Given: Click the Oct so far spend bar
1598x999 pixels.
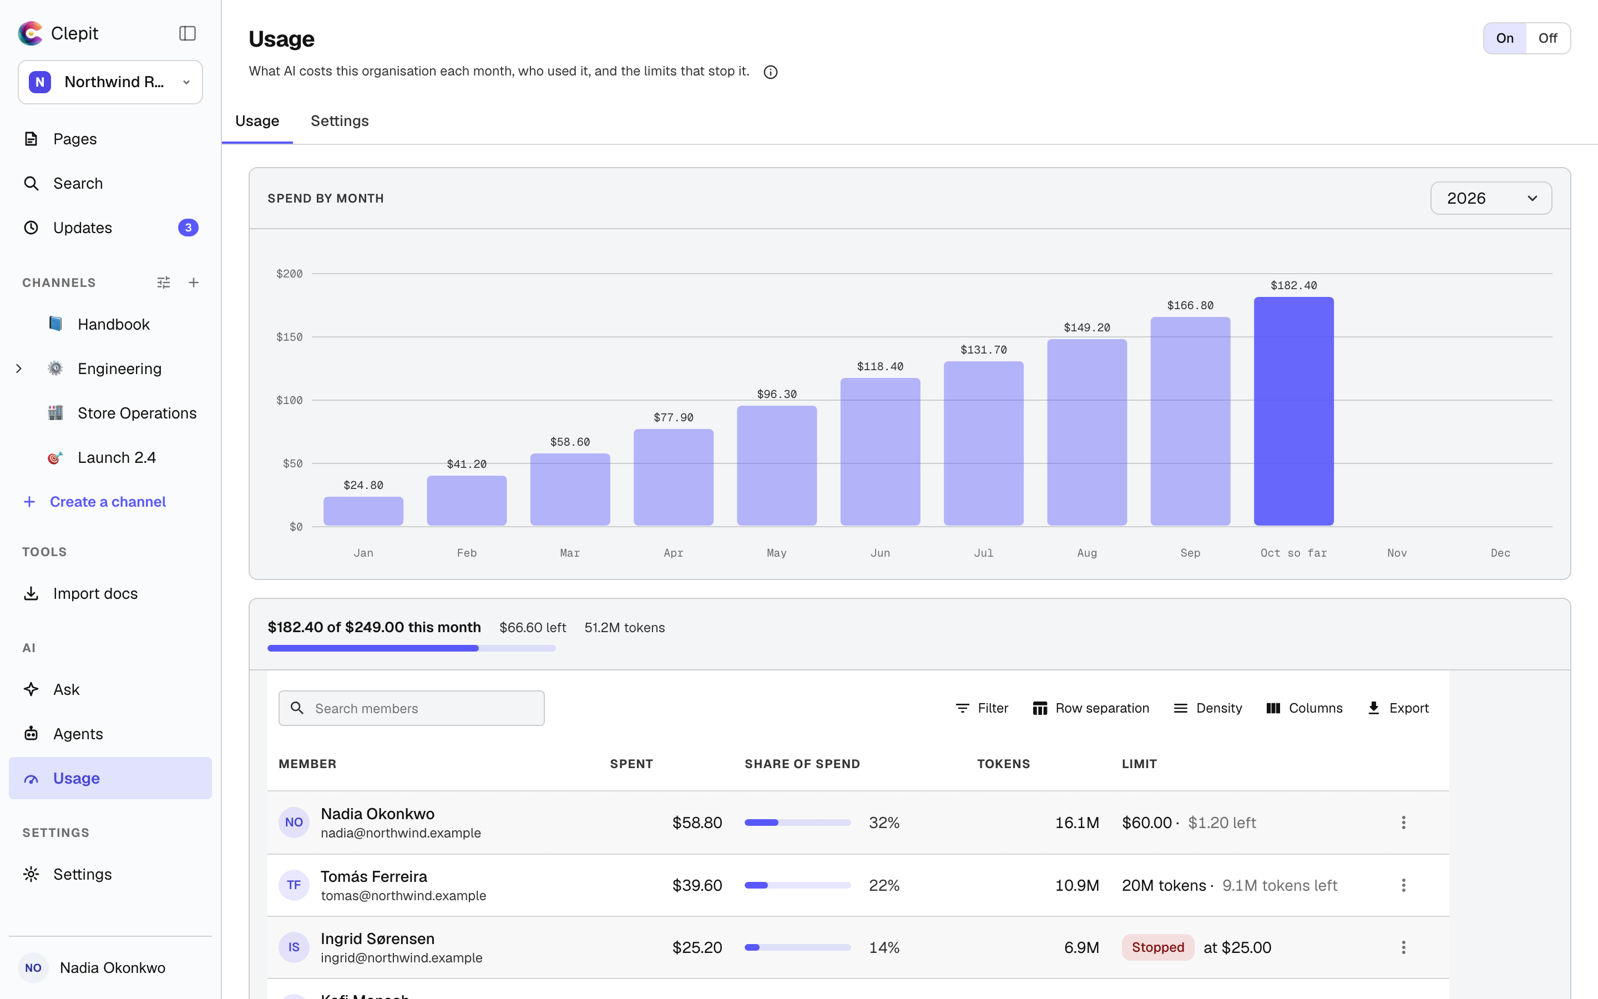Looking at the screenshot, I should (1293, 411).
